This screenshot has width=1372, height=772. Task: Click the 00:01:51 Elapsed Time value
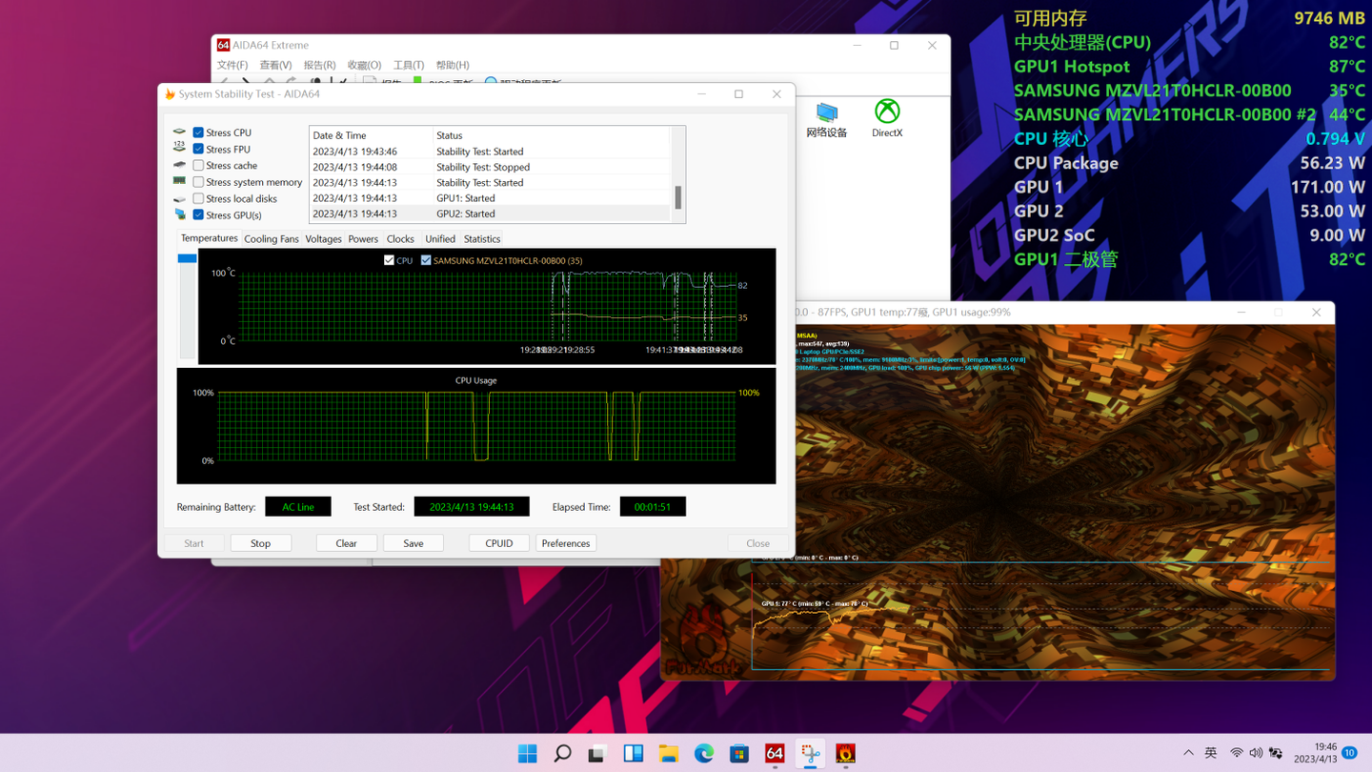[653, 507]
